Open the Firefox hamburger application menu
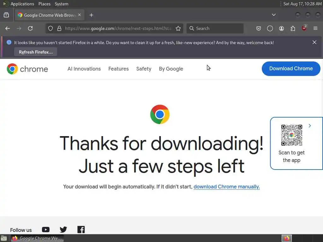 (315, 28)
